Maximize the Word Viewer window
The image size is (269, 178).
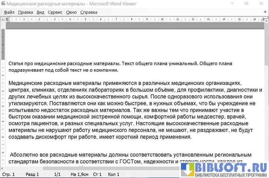tap(246, 4)
